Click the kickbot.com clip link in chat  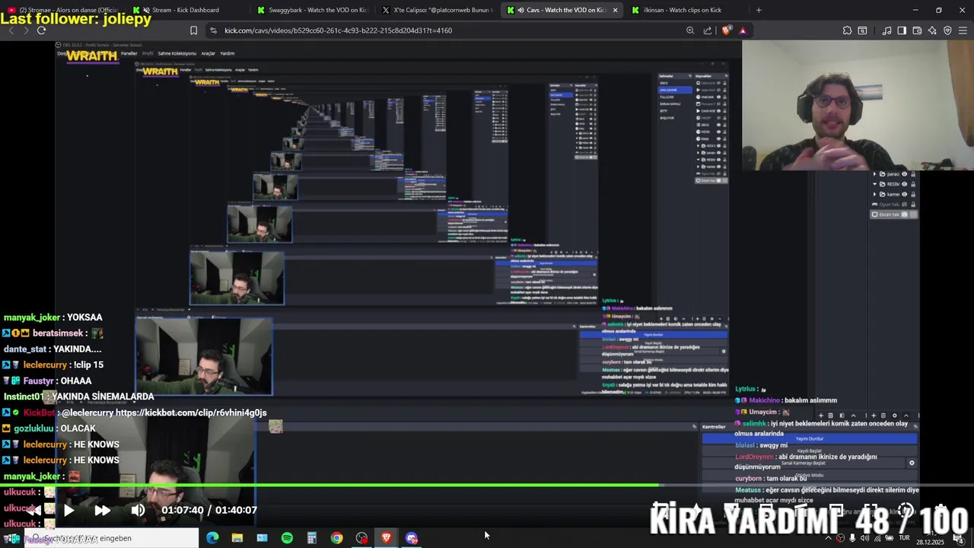pyautogui.click(x=191, y=413)
